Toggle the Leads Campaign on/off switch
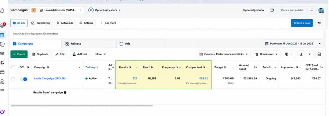329x116 pixels. point(23,79)
